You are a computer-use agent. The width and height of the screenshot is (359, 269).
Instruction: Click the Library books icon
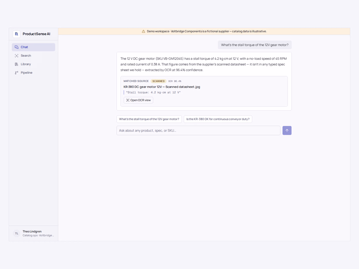click(17, 64)
